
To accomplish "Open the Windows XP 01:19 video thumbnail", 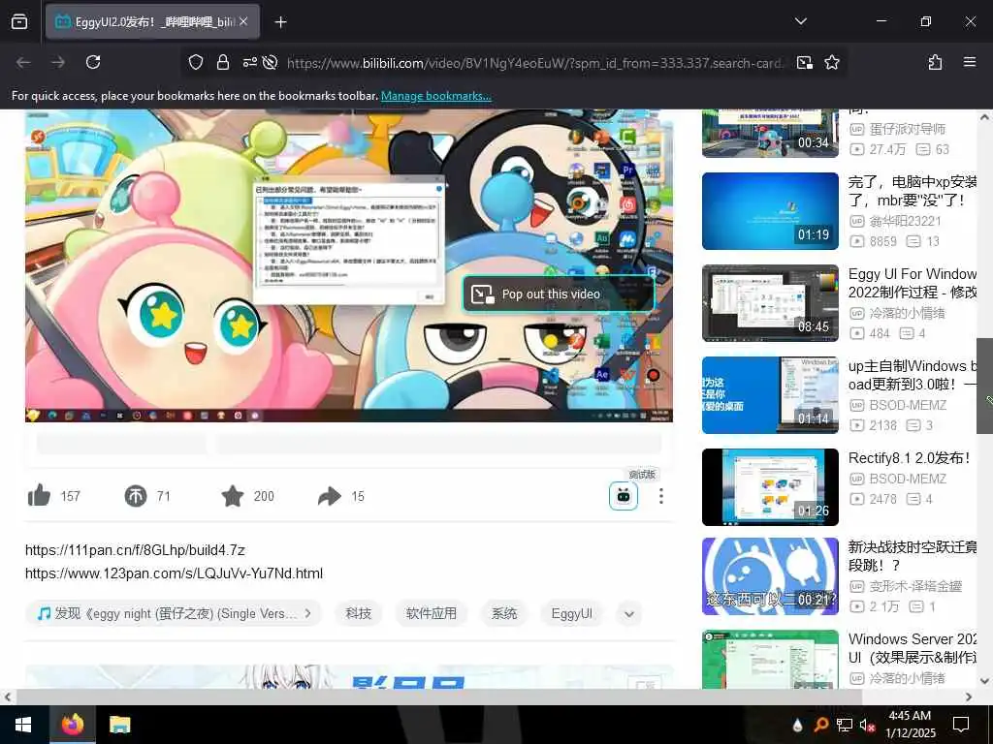I will coord(770,211).
